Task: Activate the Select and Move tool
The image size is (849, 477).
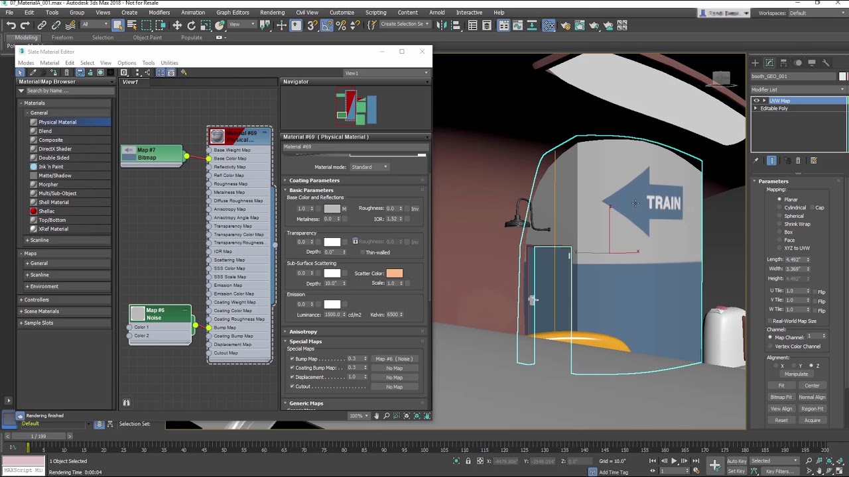Action: [x=177, y=25]
